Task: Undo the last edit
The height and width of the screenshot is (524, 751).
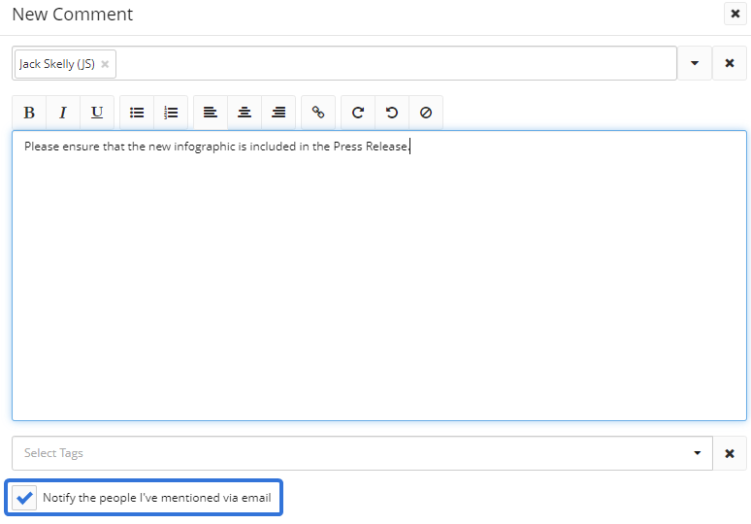Action: pos(392,113)
